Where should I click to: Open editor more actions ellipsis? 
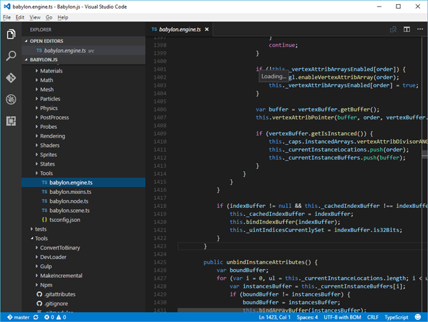click(x=420, y=29)
